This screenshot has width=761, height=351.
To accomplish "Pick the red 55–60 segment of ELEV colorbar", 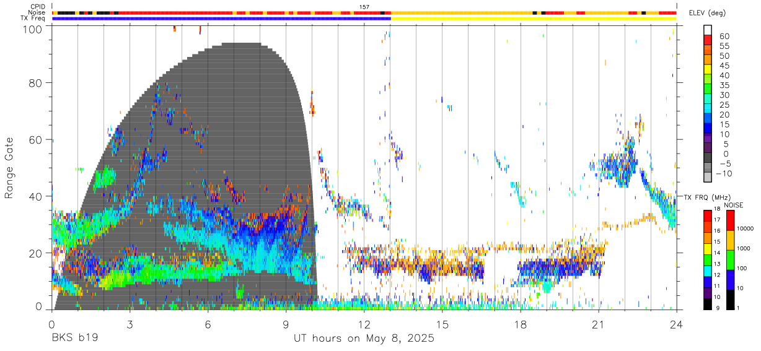I will [708, 40].
